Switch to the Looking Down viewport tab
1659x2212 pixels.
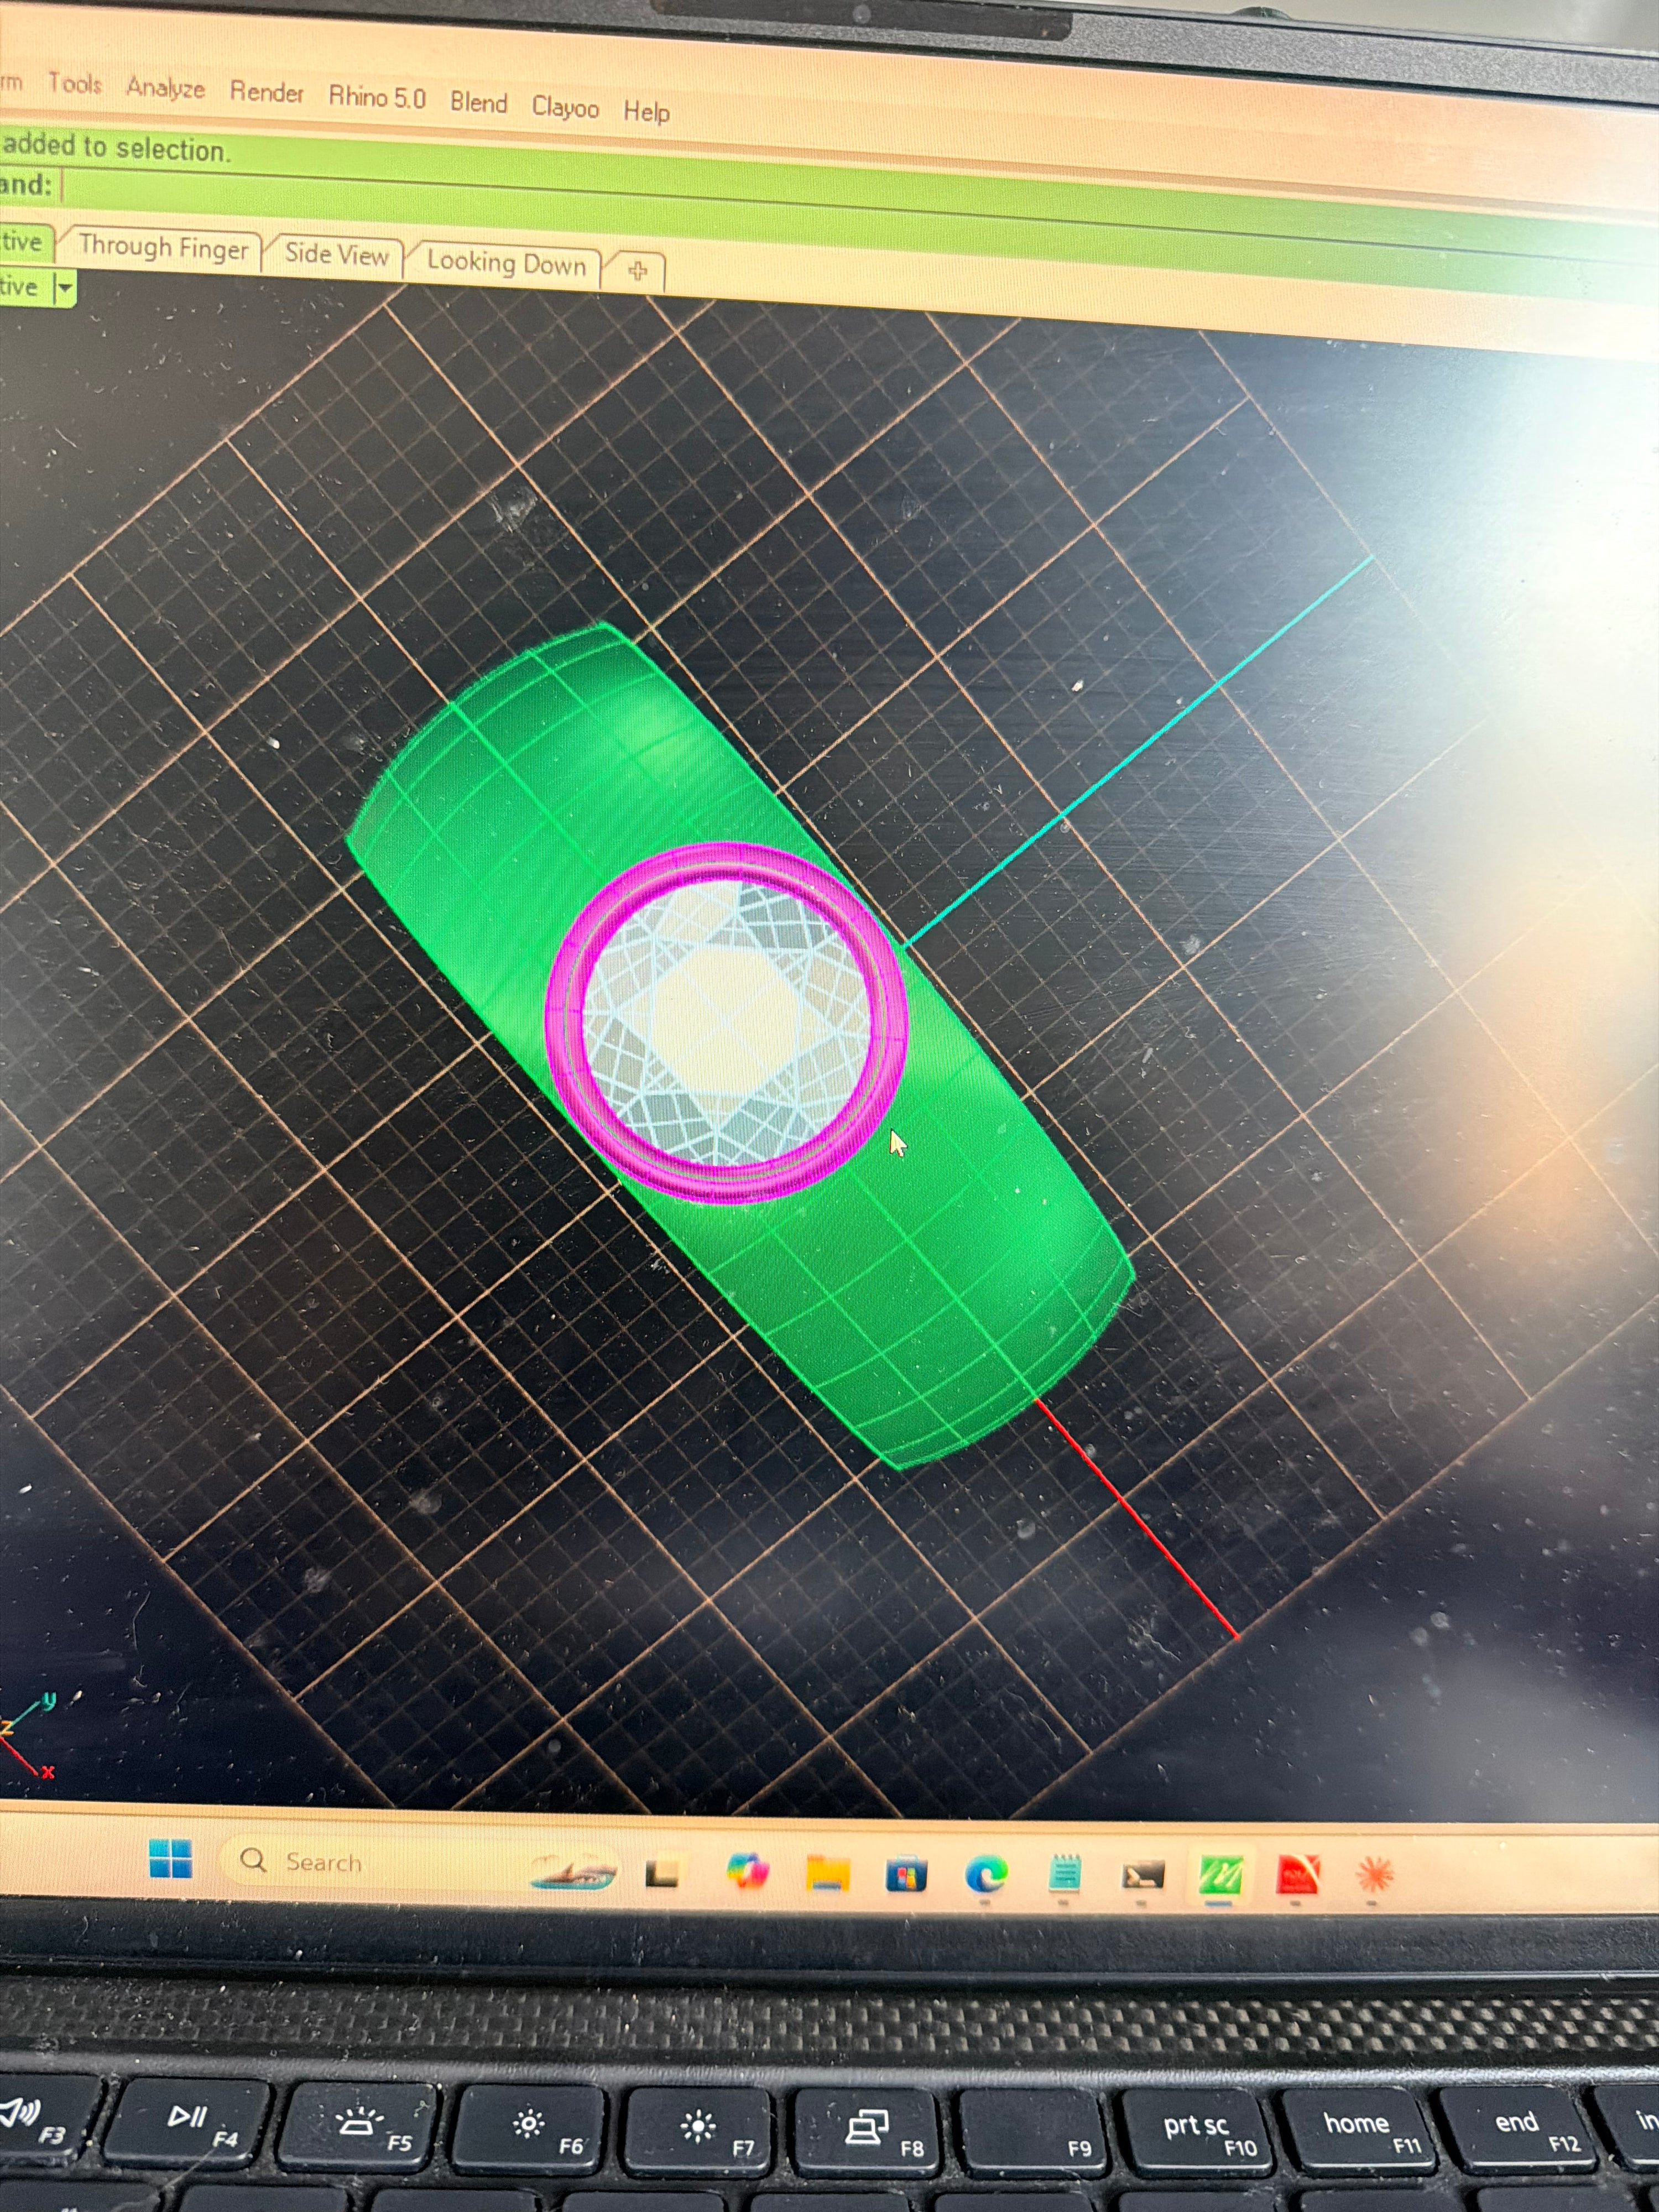pyautogui.click(x=506, y=263)
